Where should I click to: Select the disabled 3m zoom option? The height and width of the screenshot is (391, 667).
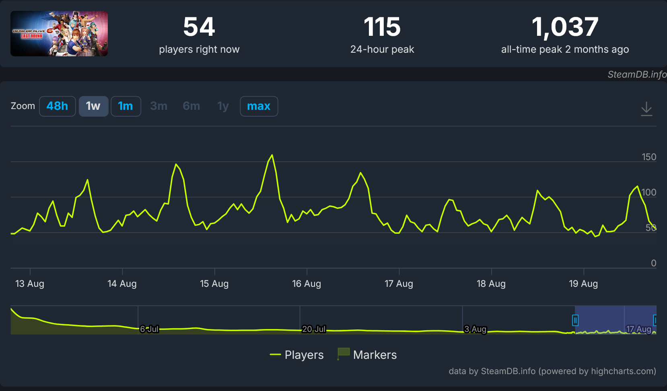159,106
